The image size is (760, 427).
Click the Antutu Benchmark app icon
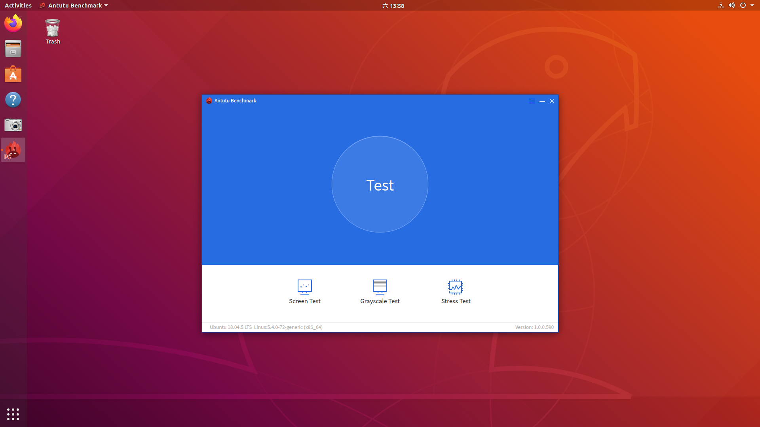pyautogui.click(x=13, y=150)
